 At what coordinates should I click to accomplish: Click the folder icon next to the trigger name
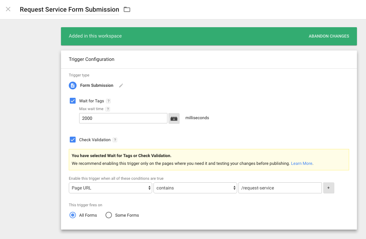127,9
